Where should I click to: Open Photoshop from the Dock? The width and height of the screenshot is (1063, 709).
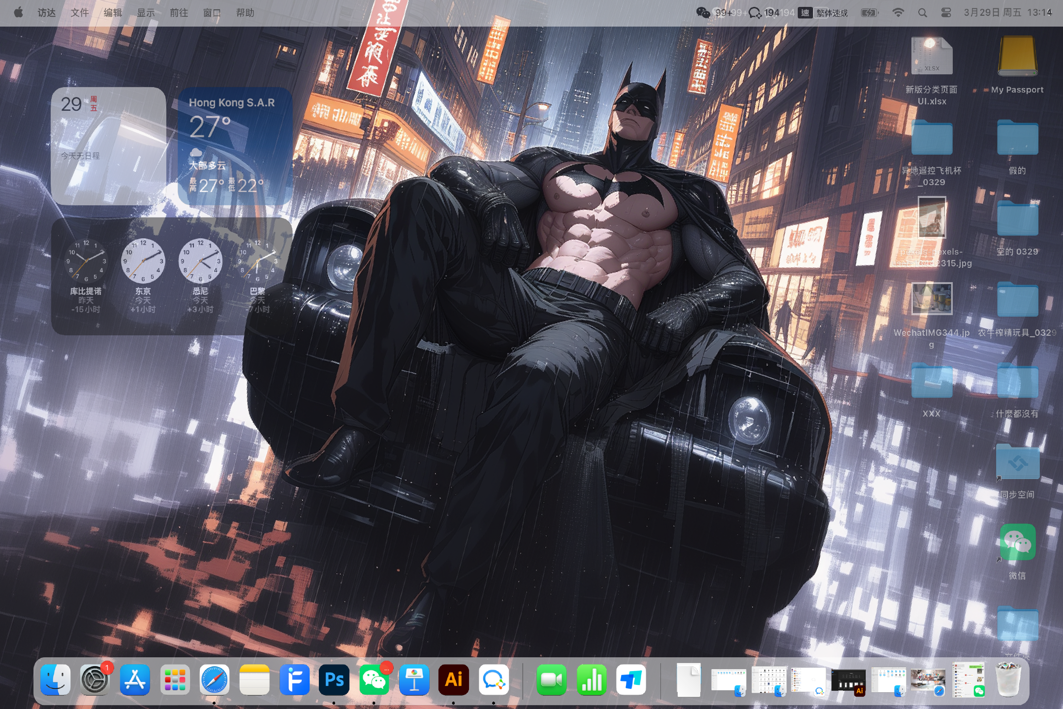334,680
